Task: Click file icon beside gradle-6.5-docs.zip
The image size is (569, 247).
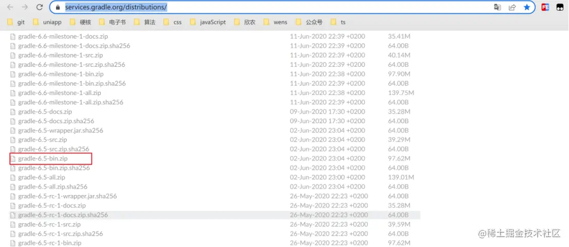Action: tap(13, 111)
